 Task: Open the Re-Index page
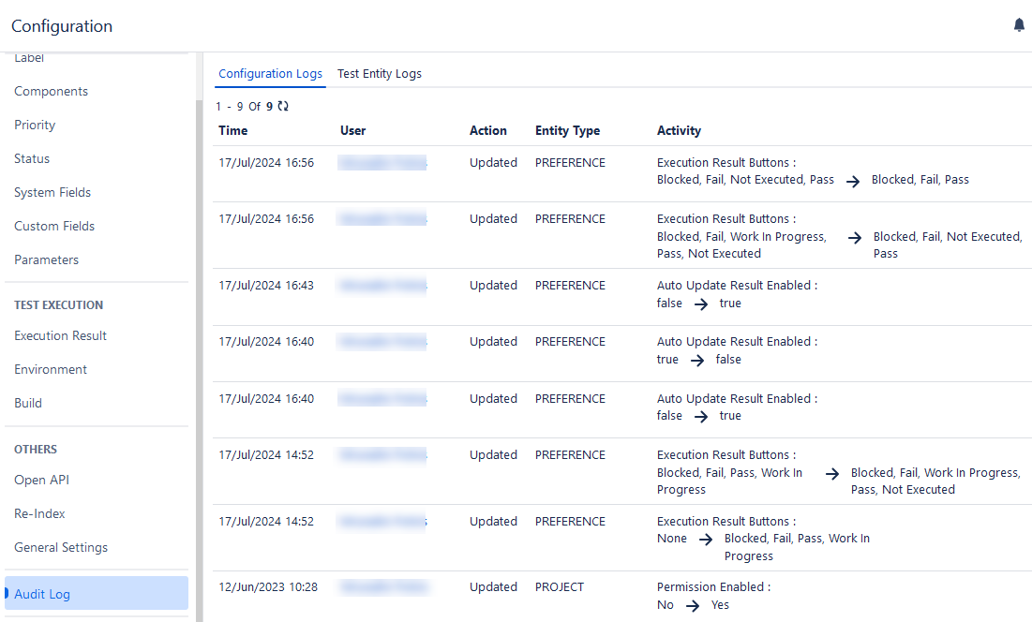point(37,513)
